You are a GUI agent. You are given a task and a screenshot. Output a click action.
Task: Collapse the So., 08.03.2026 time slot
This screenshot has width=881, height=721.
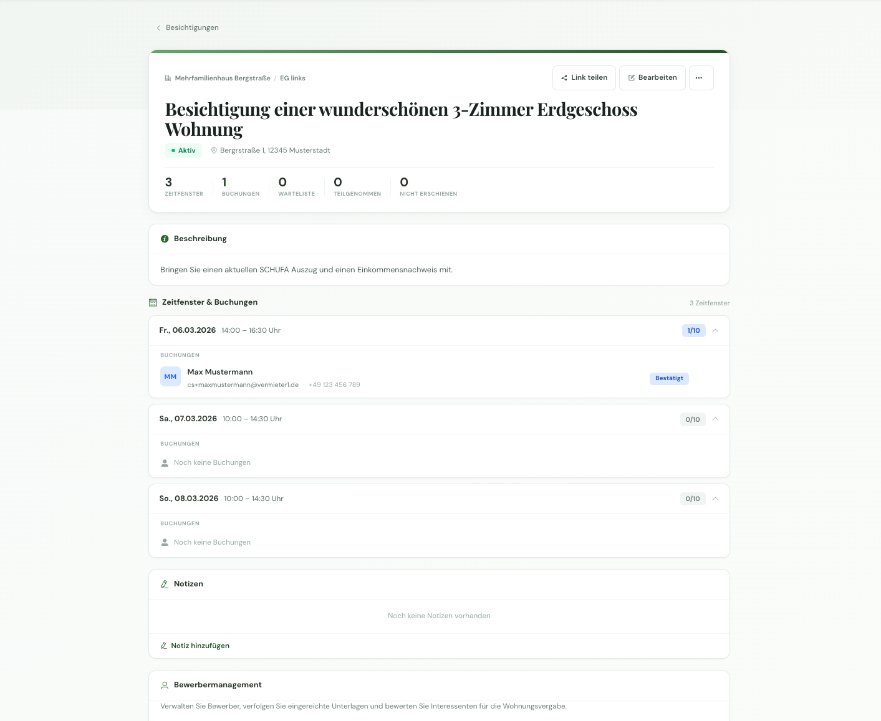715,499
